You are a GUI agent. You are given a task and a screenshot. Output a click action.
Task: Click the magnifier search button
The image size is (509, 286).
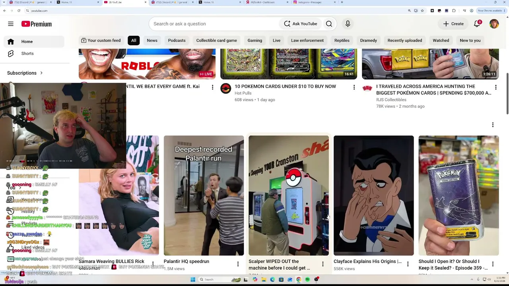(329, 24)
